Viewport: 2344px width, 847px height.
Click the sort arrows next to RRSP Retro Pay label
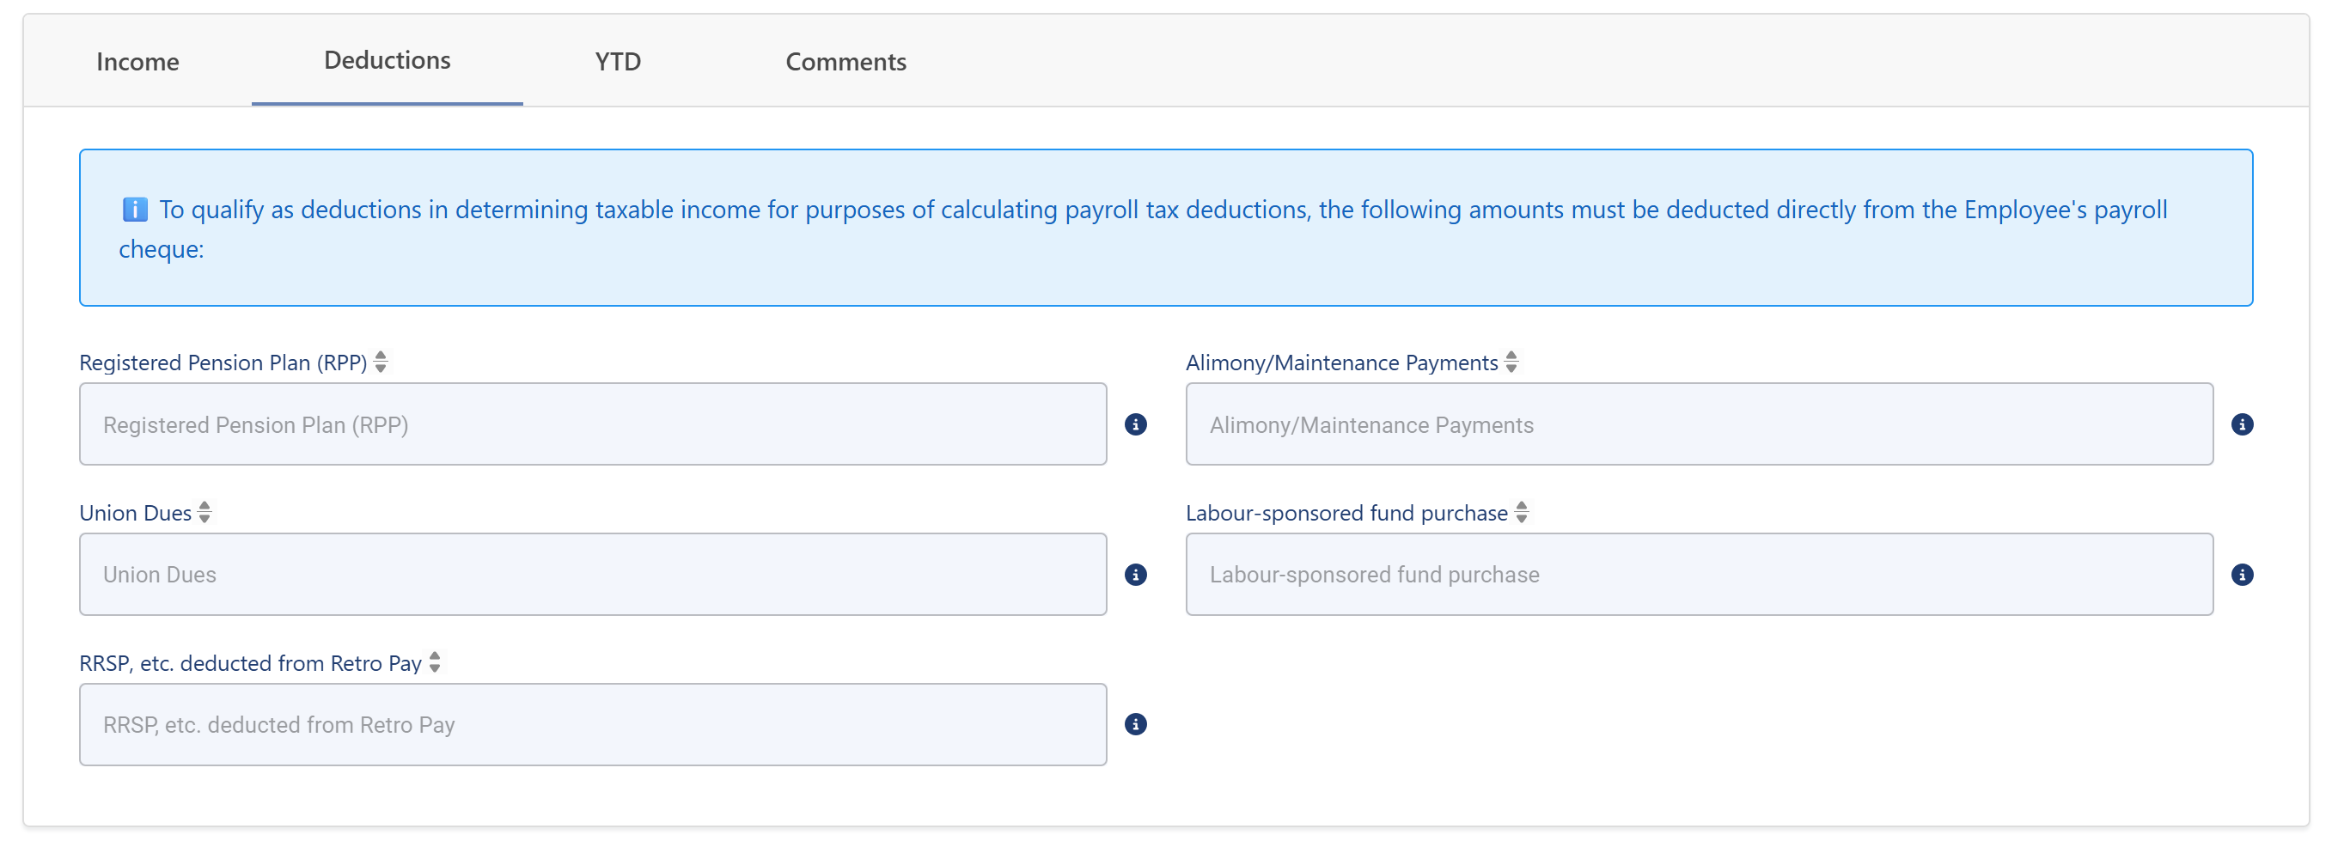click(x=435, y=662)
